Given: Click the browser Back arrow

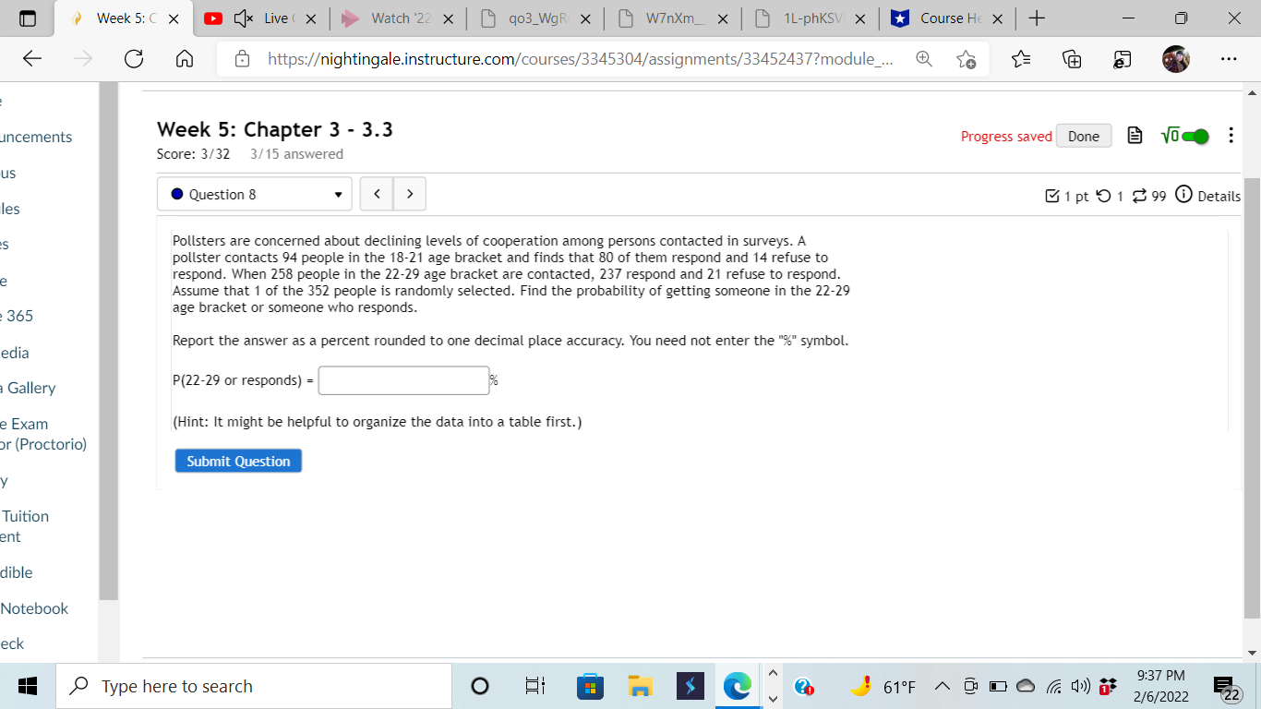Looking at the screenshot, I should [x=32, y=60].
